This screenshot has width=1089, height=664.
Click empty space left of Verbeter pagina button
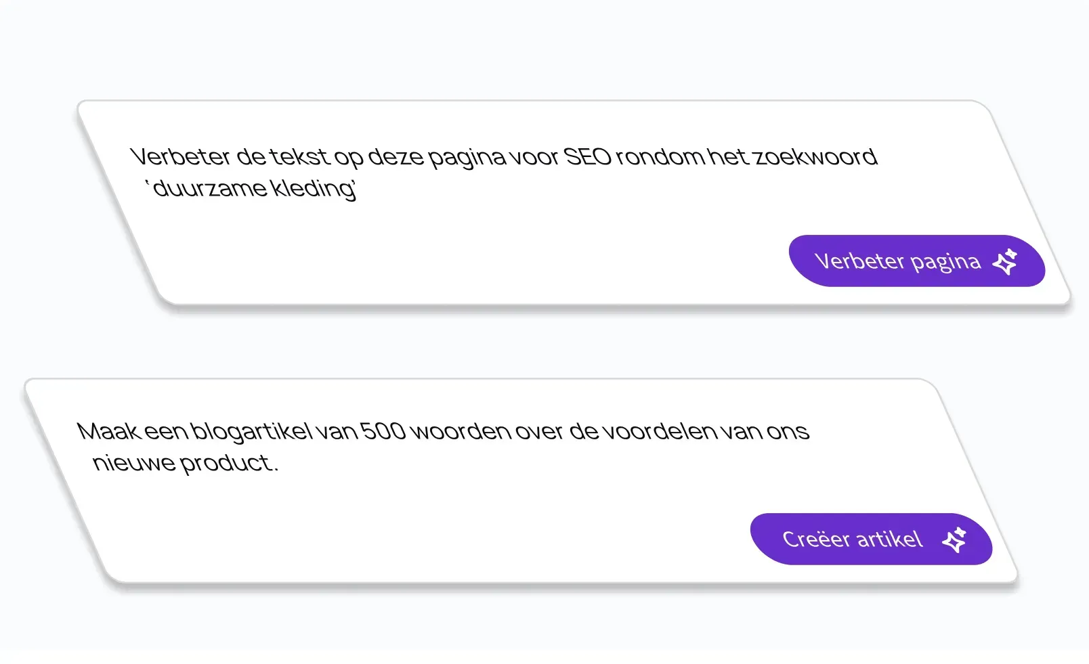click(542, 261)
